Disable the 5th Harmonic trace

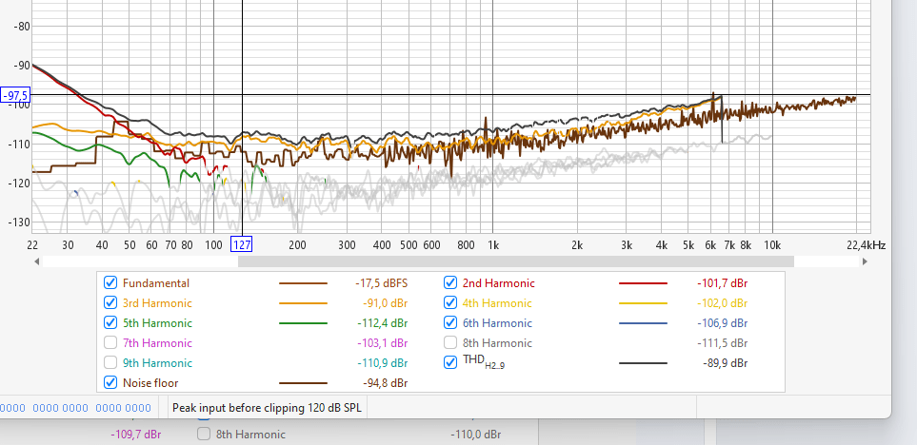click(110, 323)
